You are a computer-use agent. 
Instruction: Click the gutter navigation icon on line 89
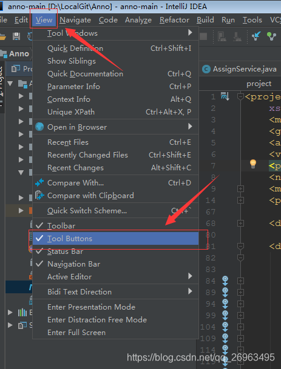[225, 292]
